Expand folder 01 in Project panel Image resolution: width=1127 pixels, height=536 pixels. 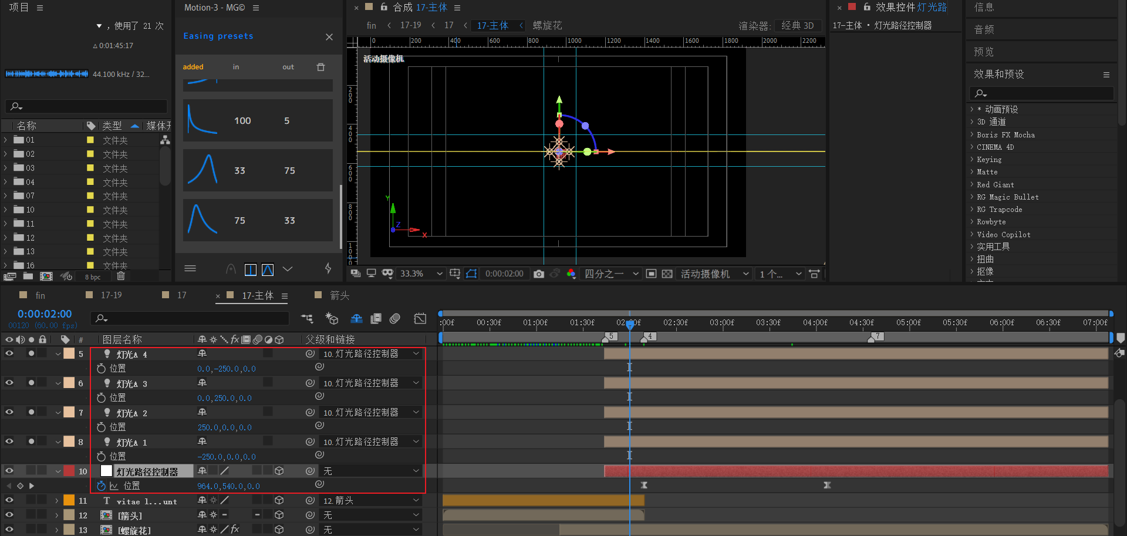tap(5, 140)
